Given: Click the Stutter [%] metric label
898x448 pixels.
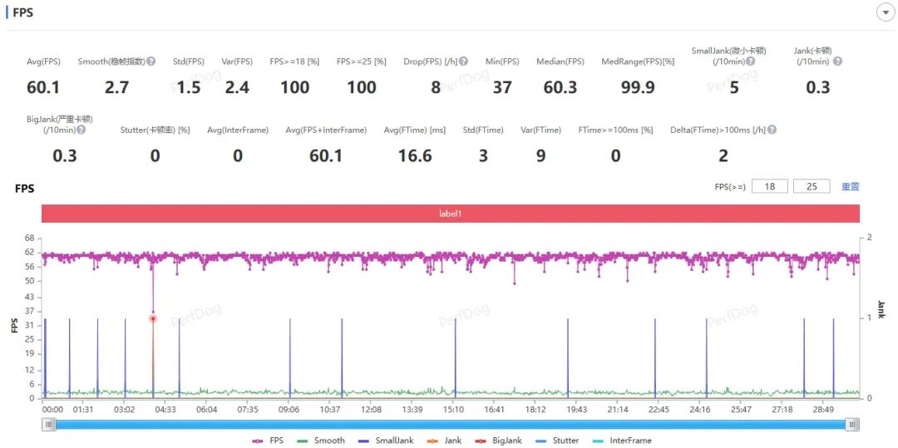Looking at the screenshot, I should coord(155,130).
